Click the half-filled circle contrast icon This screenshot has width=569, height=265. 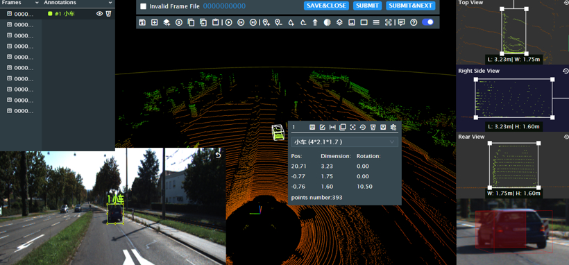click(328, 22)
